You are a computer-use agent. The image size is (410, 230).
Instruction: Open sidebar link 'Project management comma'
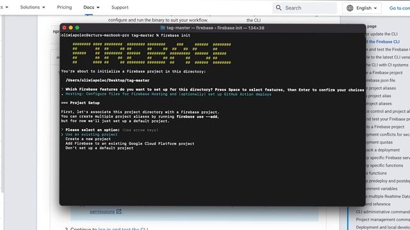pos(383,220)
